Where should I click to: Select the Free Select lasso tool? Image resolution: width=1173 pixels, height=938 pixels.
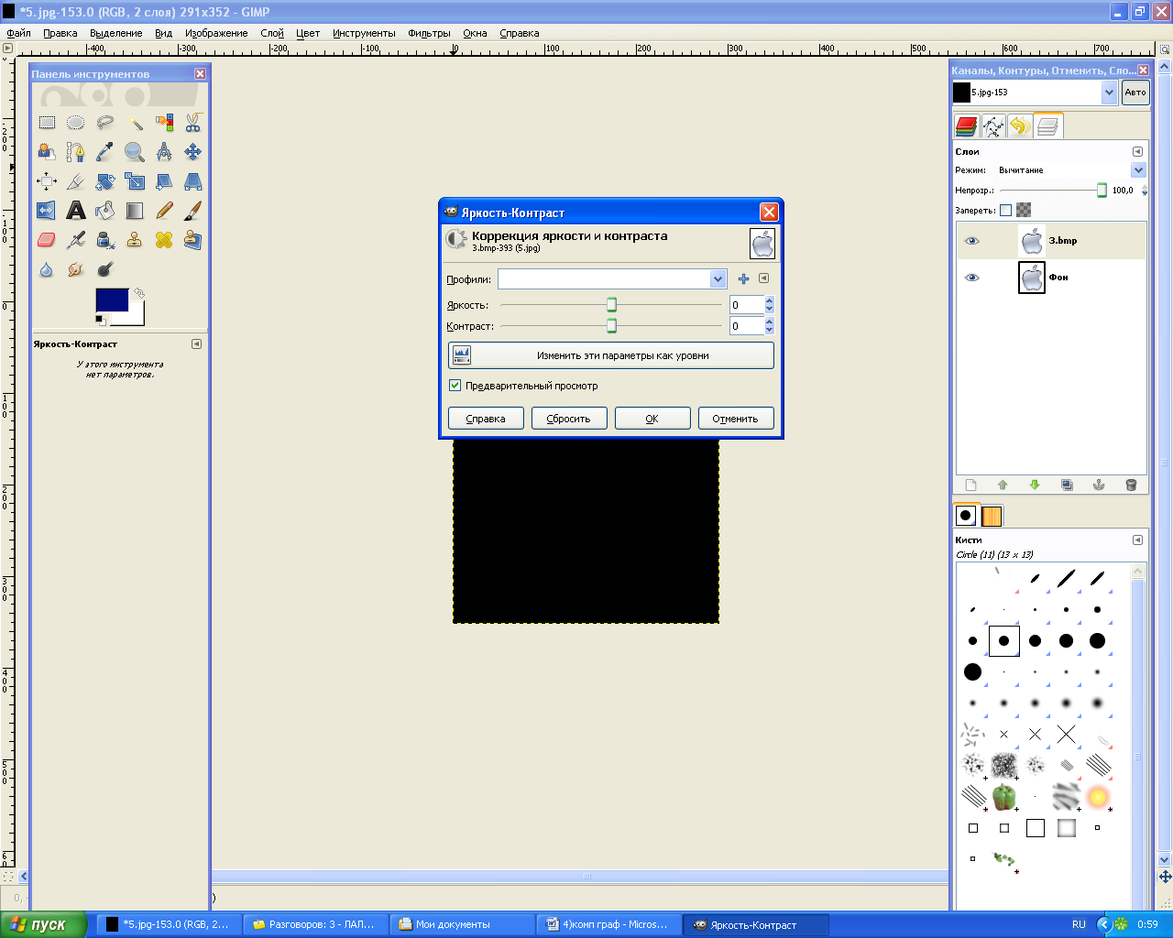tap(105, 123)
